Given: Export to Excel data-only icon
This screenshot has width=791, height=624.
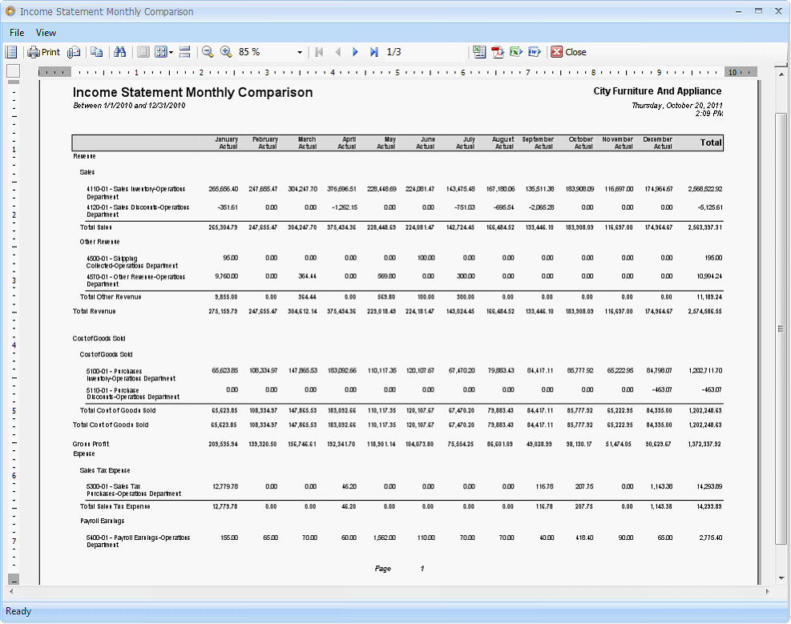Looking at the screenshot, I should click(515, 52).
